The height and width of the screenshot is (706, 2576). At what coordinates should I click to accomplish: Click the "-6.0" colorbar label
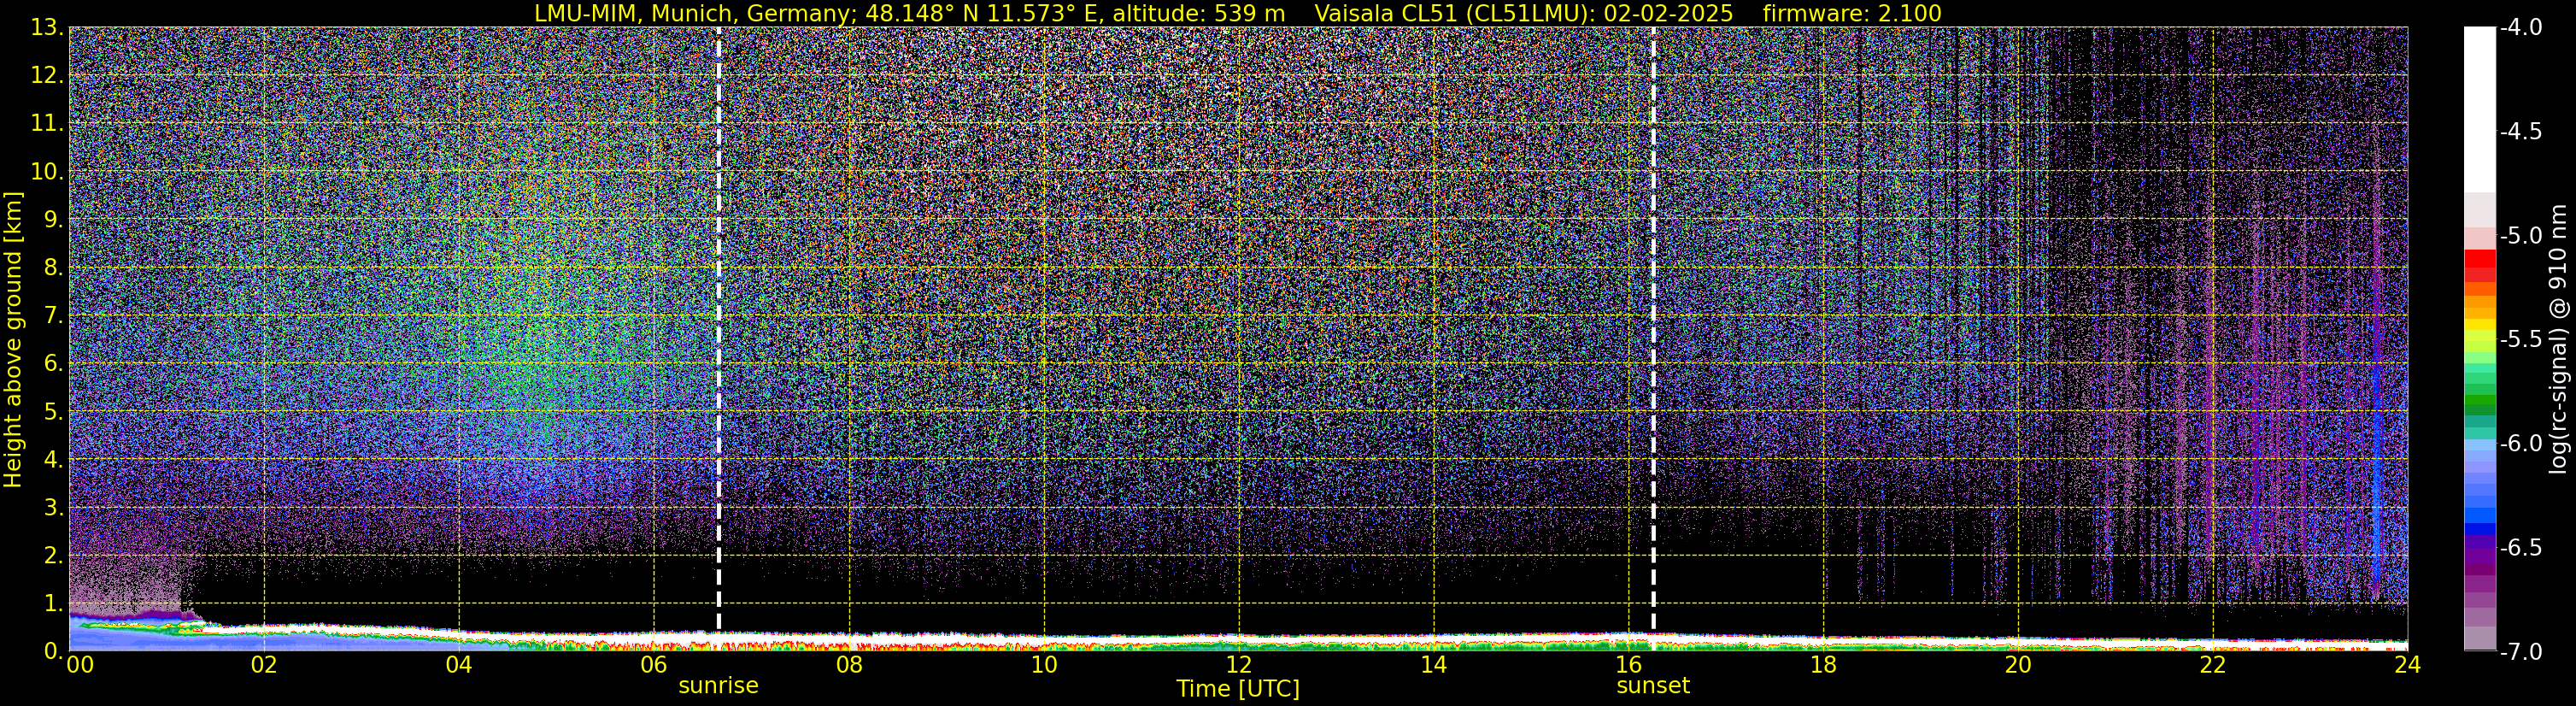pos(2521,444)
